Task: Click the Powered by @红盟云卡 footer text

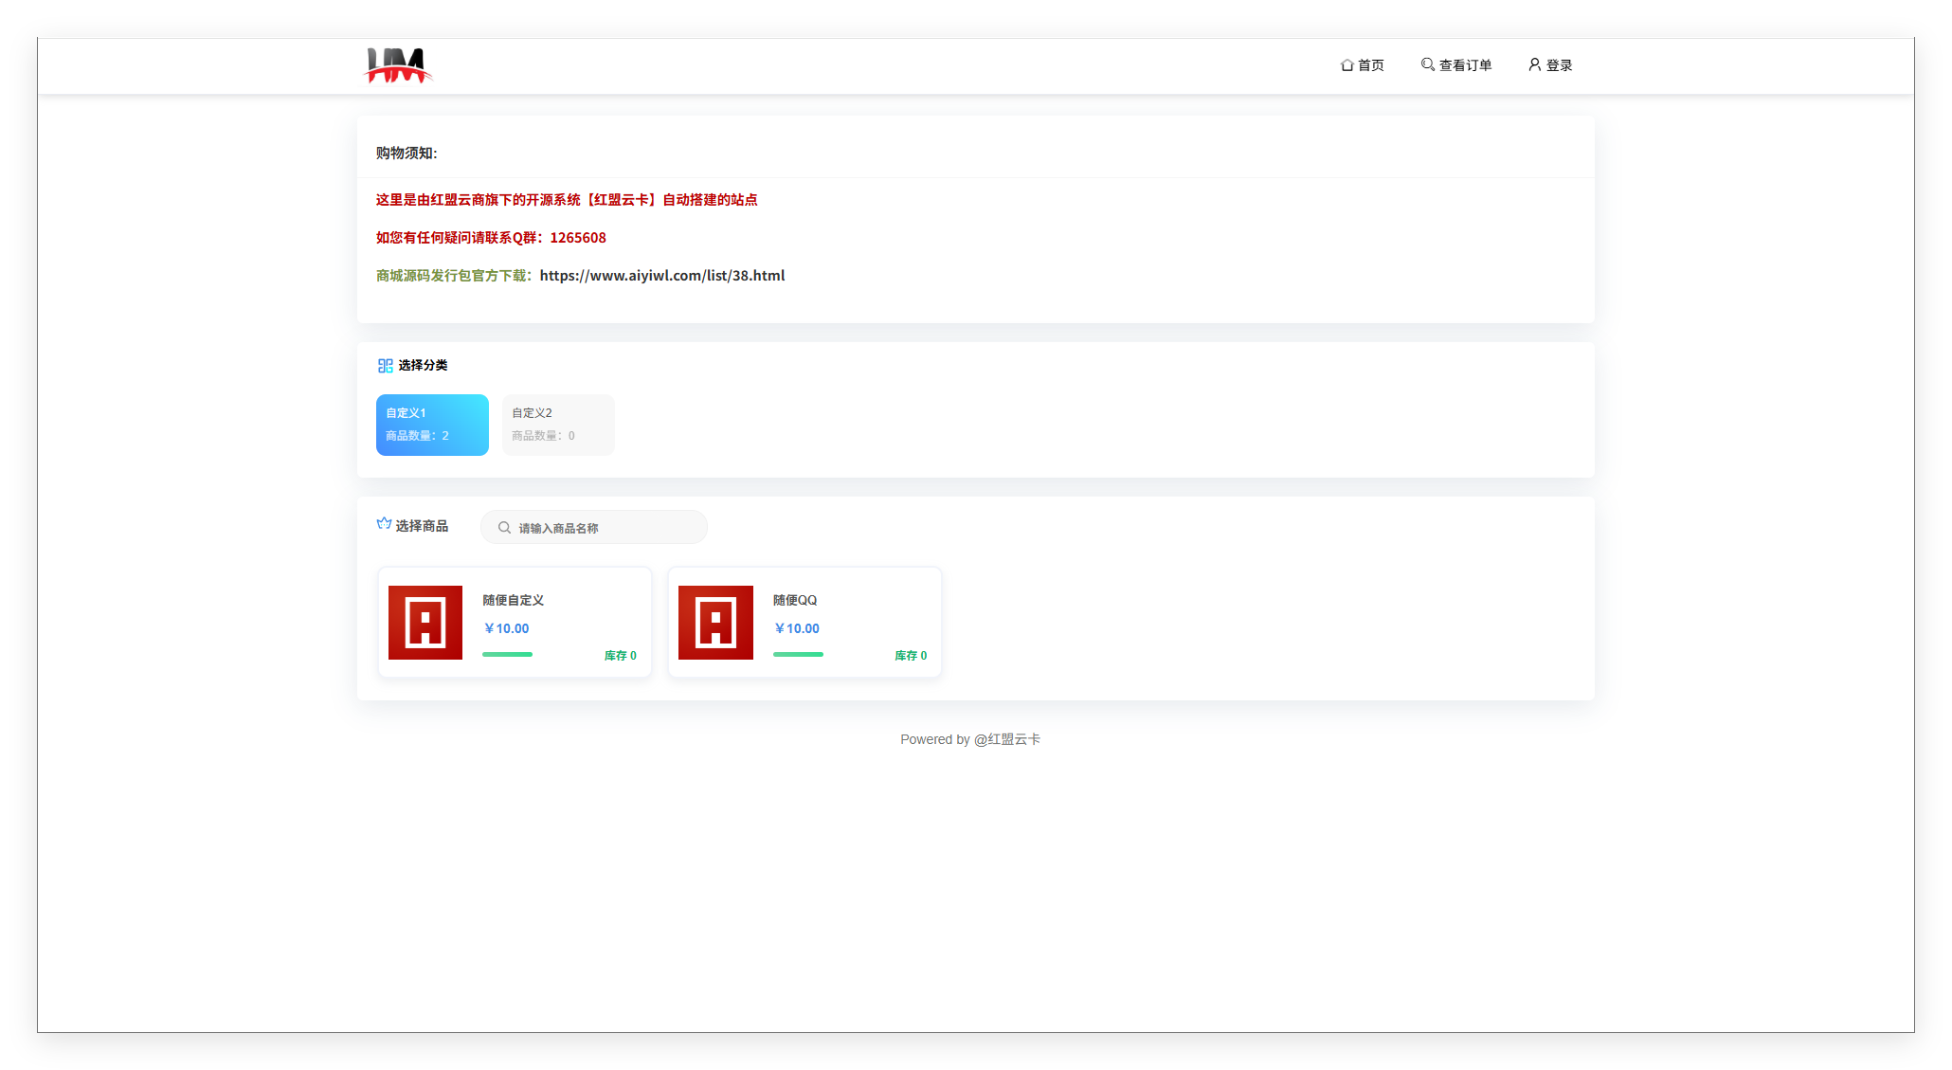Action: point(969,739)
